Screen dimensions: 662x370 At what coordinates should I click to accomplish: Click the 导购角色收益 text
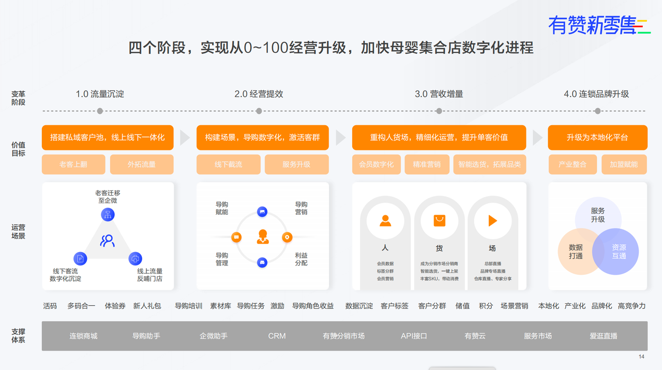click(x=313, y=306)
